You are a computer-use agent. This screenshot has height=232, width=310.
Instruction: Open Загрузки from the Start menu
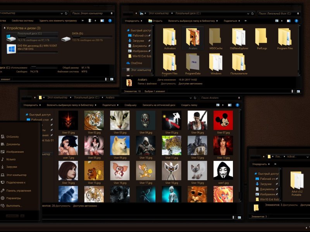[9, 167]
